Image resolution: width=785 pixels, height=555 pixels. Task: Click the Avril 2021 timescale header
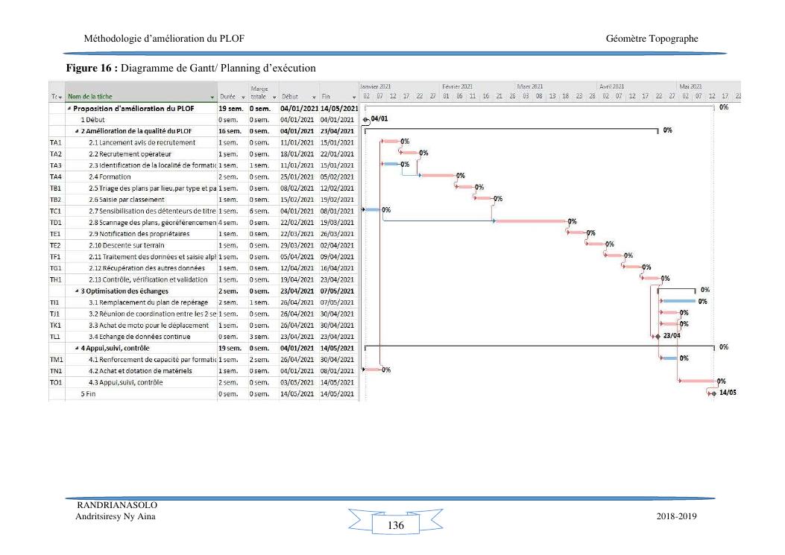click(x=611, y=86)
